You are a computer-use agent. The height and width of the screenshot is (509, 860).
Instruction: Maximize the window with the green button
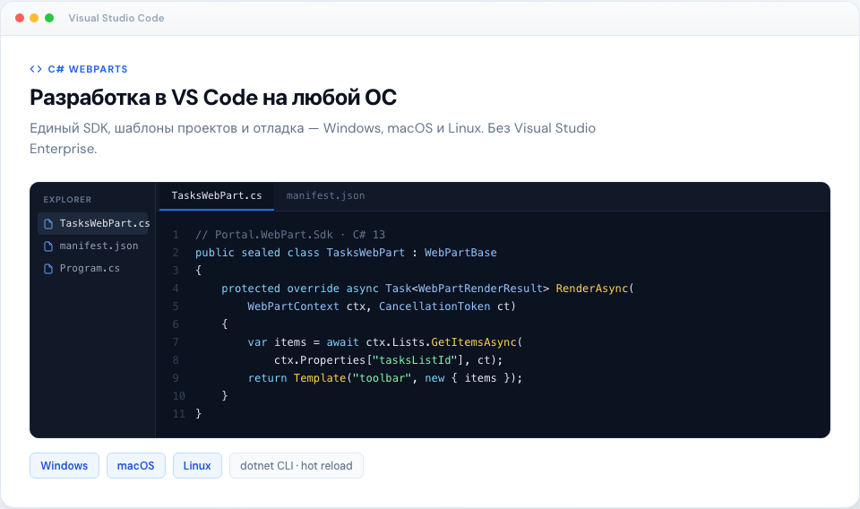(49, 18)
